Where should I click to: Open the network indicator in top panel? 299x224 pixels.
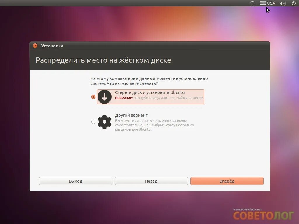pyautogui.click(x=253, y=3)
